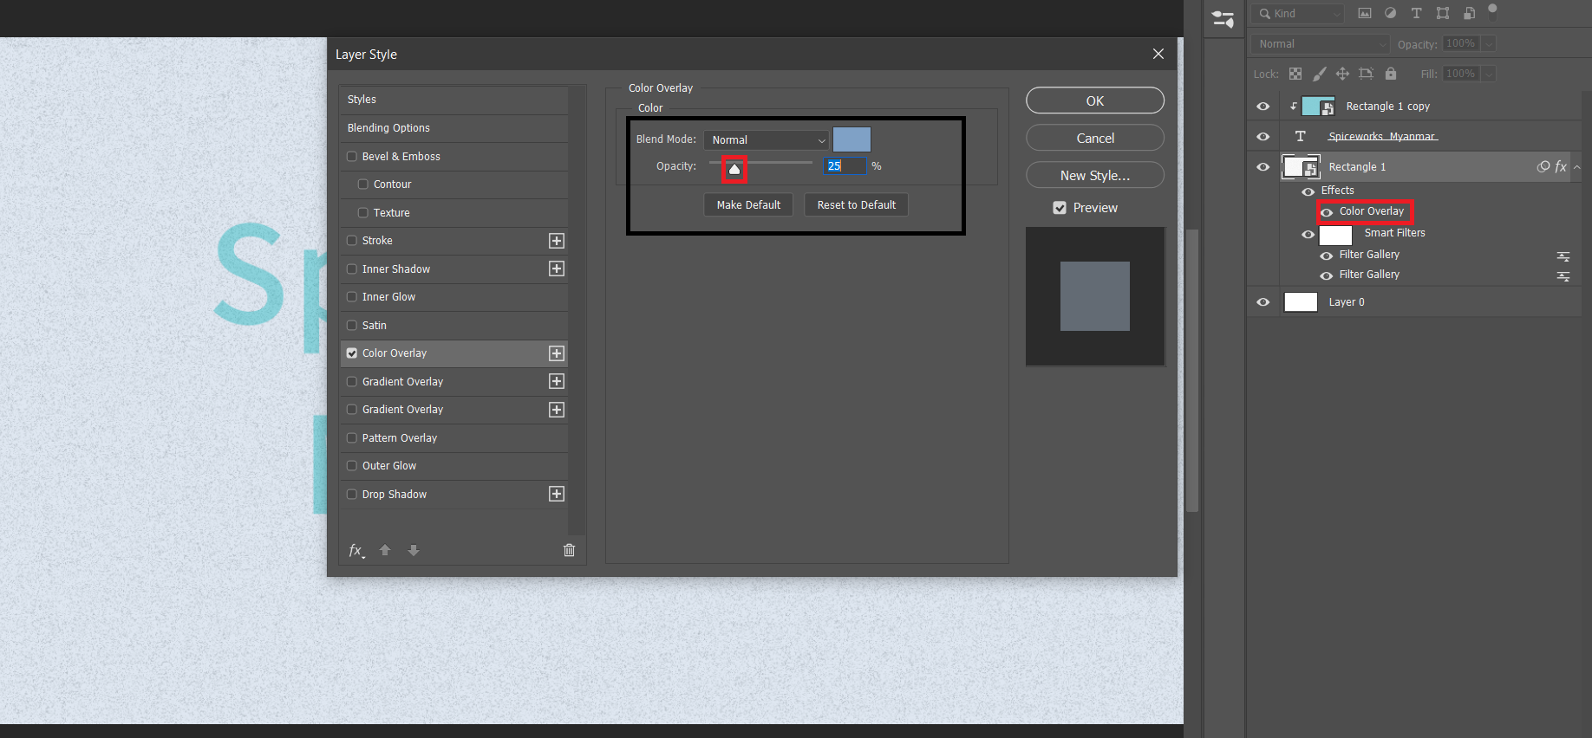The image size is (1592, 738).
Task: Collapse Rectangle 1 layer effects list
Action: tap(1576, 167)
